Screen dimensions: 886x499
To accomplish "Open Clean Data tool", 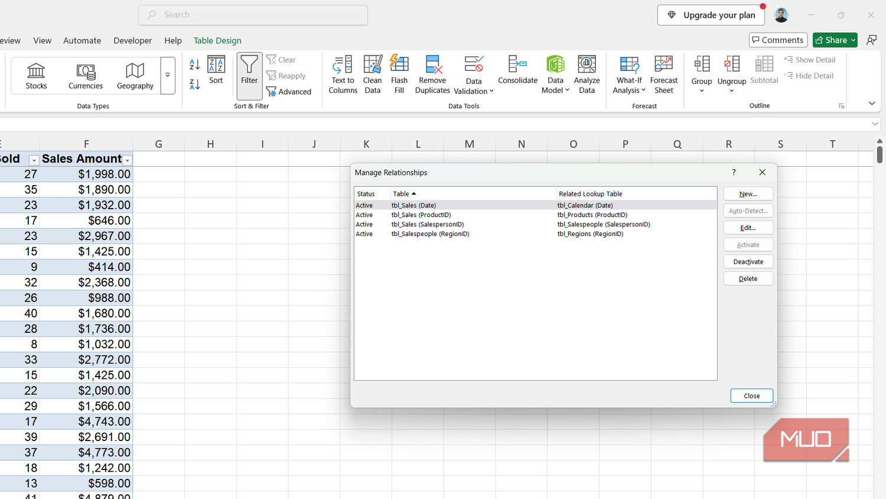I will click(373, 74).
